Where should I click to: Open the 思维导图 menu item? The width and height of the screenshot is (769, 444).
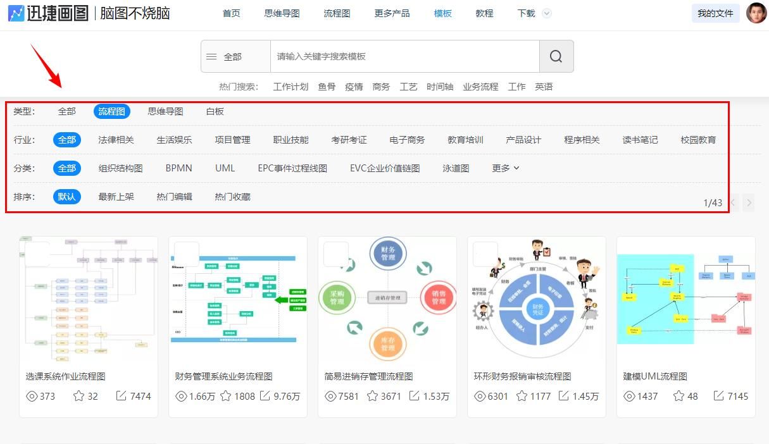pos(282,13)
